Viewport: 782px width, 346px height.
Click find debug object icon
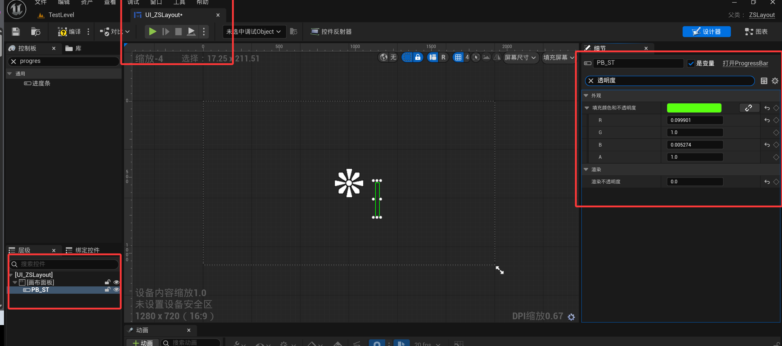(x=294, y=32)
